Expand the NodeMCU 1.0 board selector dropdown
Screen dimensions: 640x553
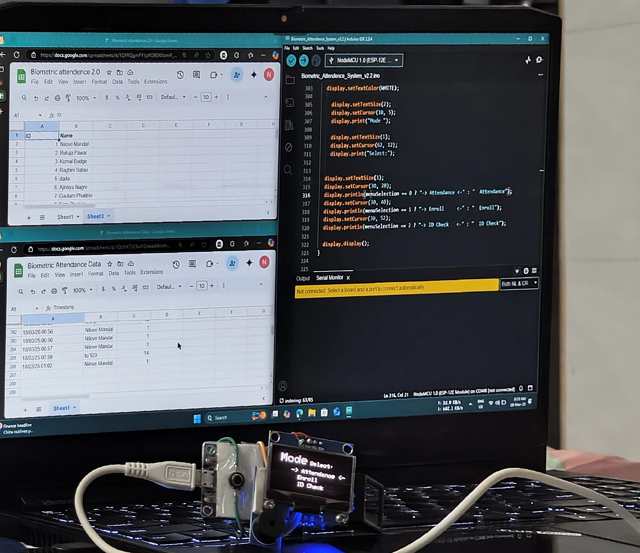364,60
